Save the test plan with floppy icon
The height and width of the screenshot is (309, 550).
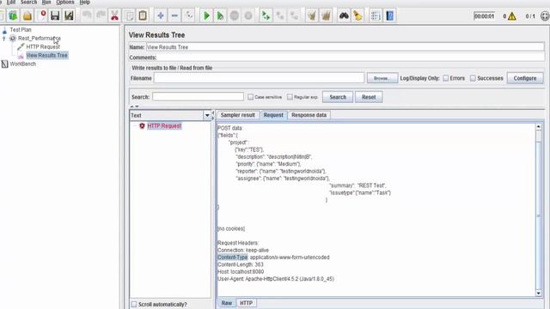(x=55, y=15)
